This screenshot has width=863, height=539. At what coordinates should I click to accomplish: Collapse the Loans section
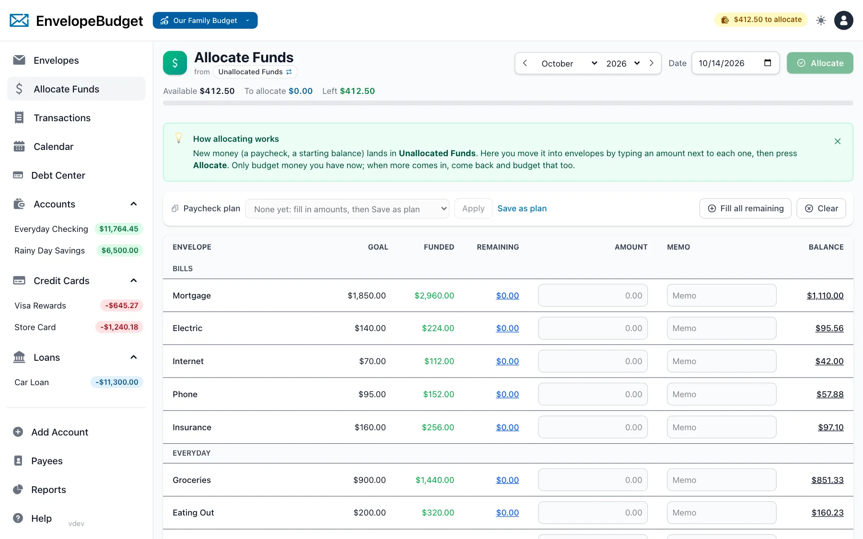point(134,357)
